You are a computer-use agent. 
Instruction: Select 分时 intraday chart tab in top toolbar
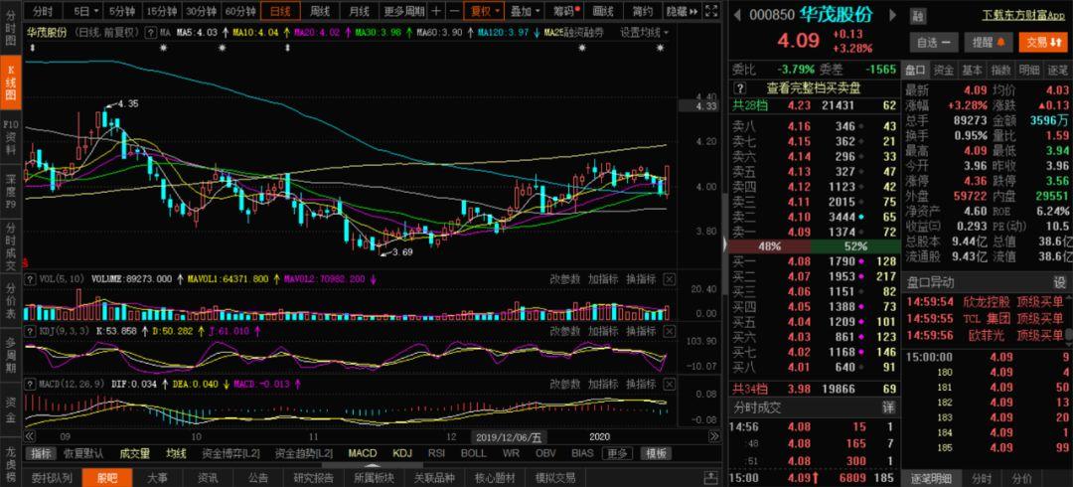43,11
